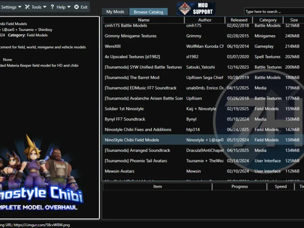The height and width of the screenshot is (228, 304).
Task: Click the Help question mark icon
Action: 52,7
